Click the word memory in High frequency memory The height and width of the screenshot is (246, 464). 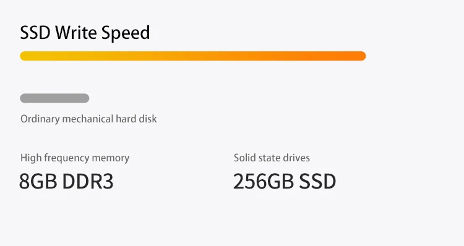[x=111, y=158]
